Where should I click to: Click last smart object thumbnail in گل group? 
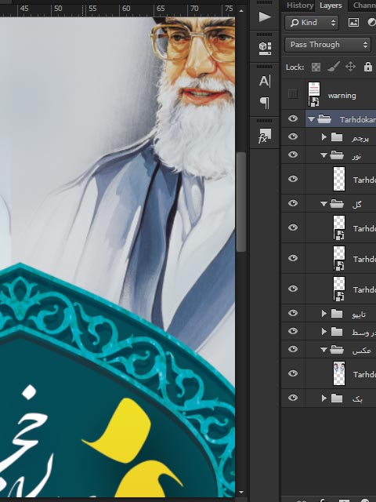tap(339, 289)
